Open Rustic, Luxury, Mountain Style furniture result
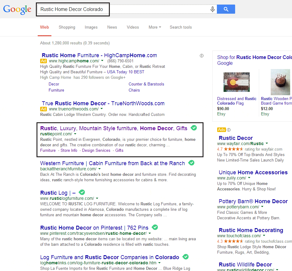 pos(113,128)
